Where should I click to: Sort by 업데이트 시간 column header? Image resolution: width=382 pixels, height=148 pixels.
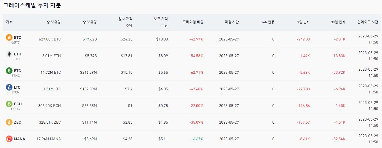coord(368,22)
